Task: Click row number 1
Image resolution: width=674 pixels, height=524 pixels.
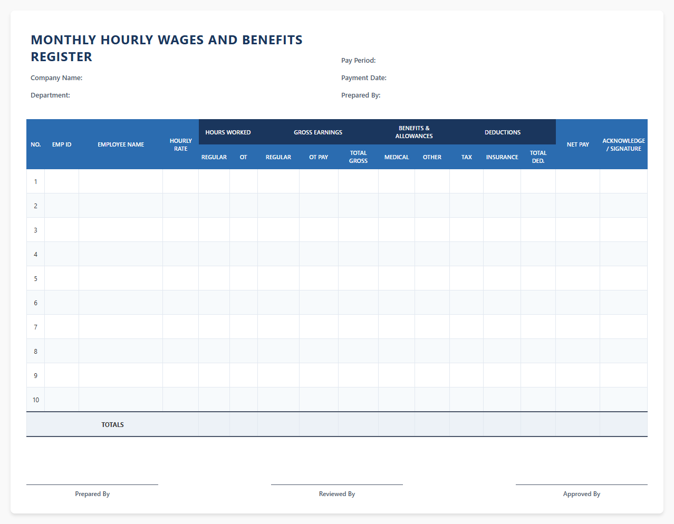Action: pos(36,181)
